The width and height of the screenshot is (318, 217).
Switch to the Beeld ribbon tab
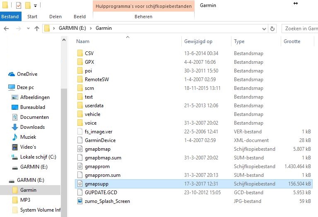click(79, 17)
